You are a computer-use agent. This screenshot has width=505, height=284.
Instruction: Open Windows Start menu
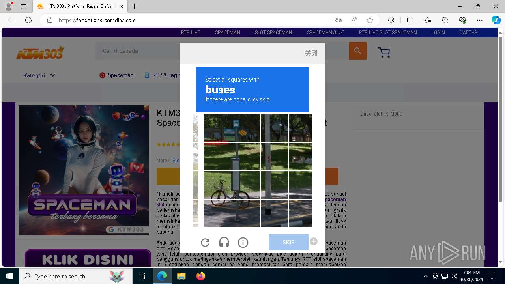tap(9, 276)
